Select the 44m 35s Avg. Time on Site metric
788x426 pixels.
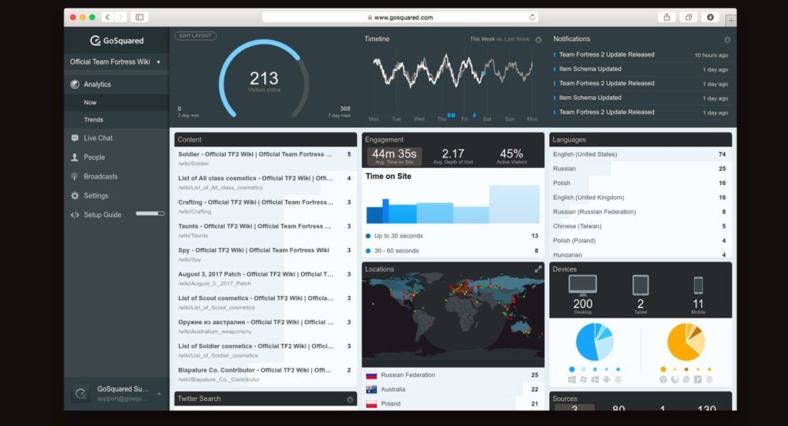click(392, 156)
